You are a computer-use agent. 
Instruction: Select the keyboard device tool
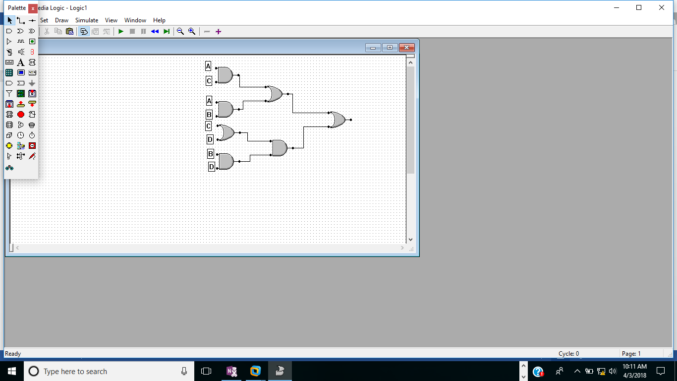pos(9,62)
